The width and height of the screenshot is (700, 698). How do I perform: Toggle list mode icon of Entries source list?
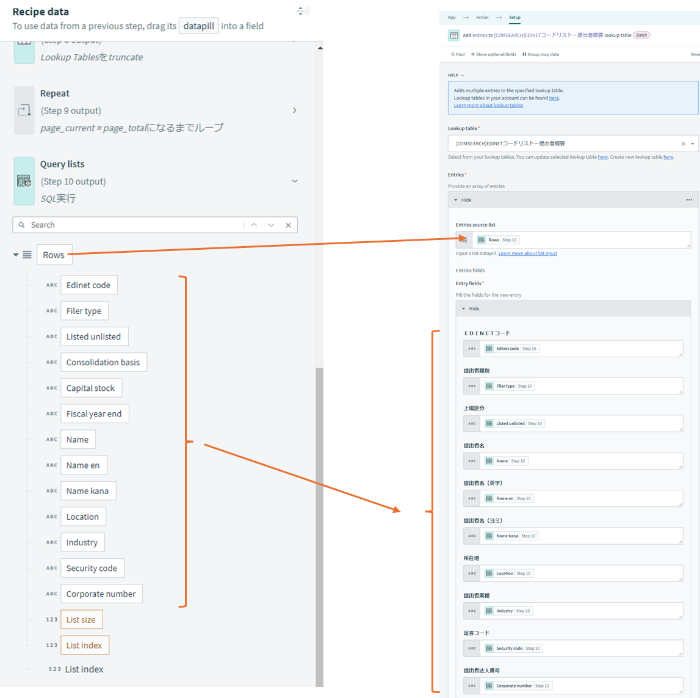[x=464, y=240]
